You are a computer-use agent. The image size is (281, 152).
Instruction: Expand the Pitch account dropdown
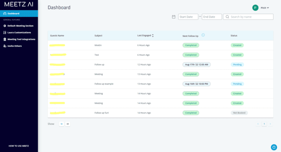(x=265, y=8)
